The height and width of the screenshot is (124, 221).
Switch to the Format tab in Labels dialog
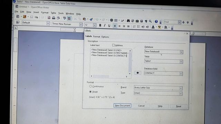97,37
